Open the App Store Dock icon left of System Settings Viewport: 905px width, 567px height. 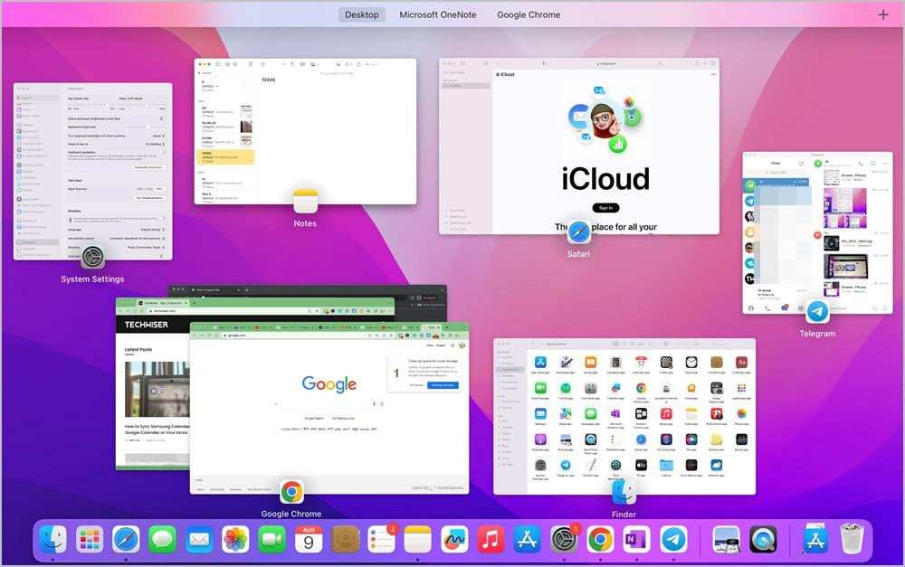[528, 540]
